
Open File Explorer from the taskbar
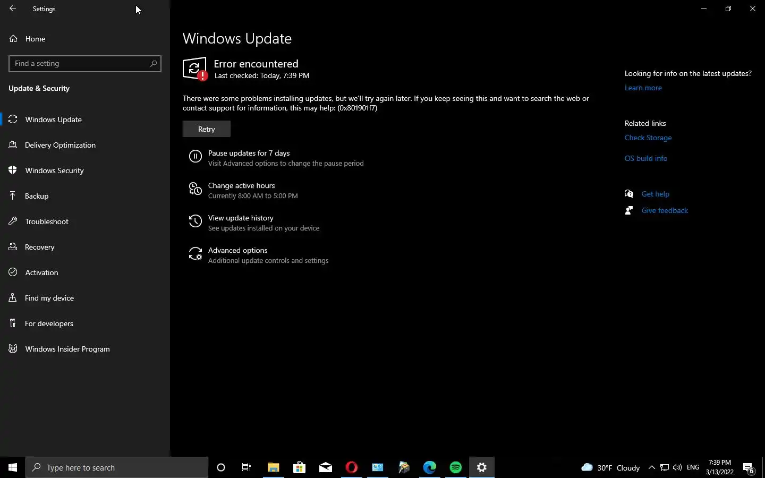pos(273,467)
